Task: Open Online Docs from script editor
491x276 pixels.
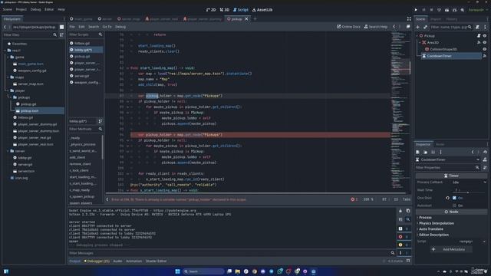Action: point(348,27)
